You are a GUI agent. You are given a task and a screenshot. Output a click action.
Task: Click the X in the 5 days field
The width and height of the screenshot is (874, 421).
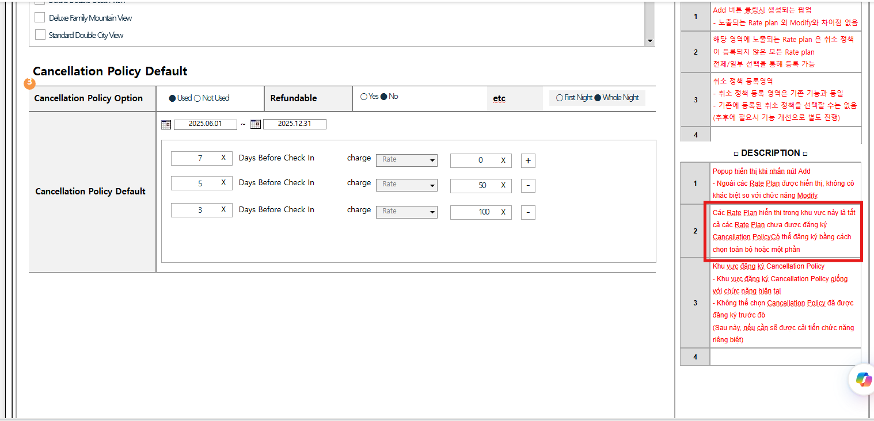pos(223,183)
